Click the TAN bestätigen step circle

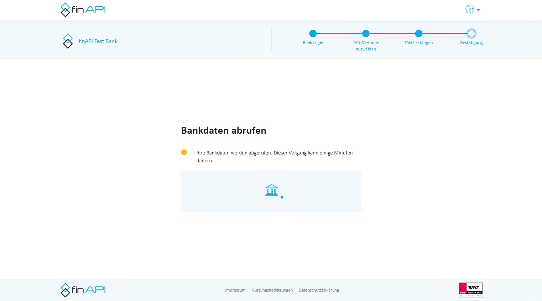(418, 34)
